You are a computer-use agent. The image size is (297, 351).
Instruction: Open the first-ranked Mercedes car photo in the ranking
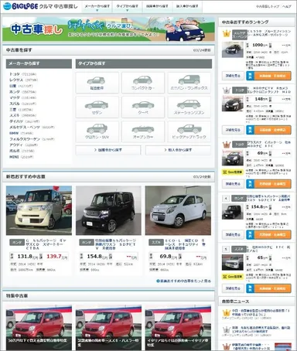[233, 49]
